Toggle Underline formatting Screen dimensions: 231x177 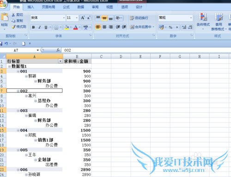[46, 27]
